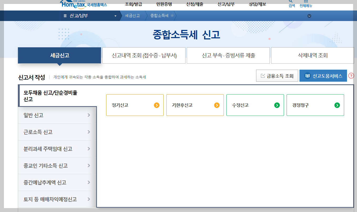Select the 경정청구 card
Viewport: 357px width, 212px height.
point(315,105)
